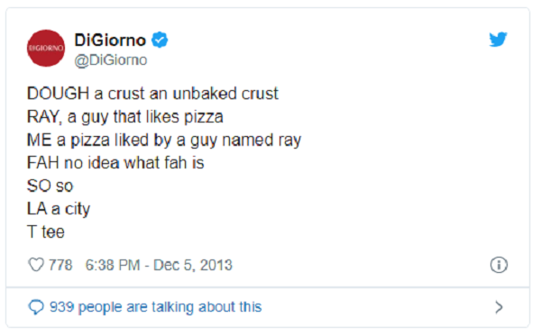The image size is (541, 336).
Task: Click the speech bubble conversation icon
Action: click(x=36, y=306)
